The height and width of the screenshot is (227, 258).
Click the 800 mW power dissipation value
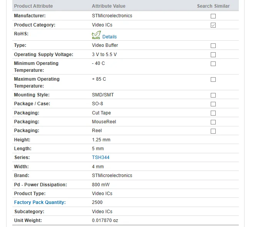pyautogui.click(x=101, y=185)
